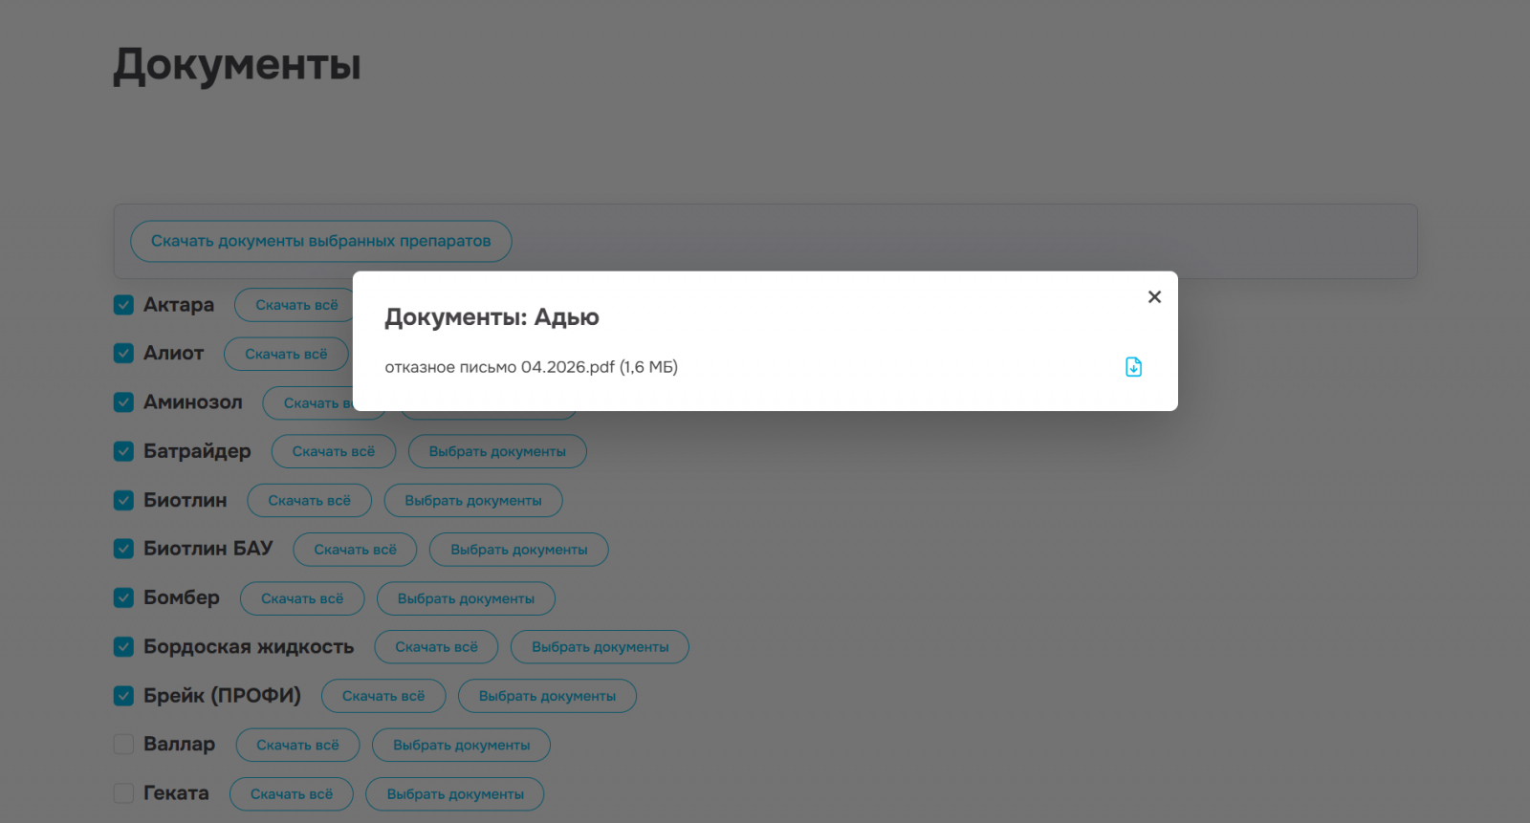
Task: Open Выбрать документы for Валлар
Action: tap(462, 745)
